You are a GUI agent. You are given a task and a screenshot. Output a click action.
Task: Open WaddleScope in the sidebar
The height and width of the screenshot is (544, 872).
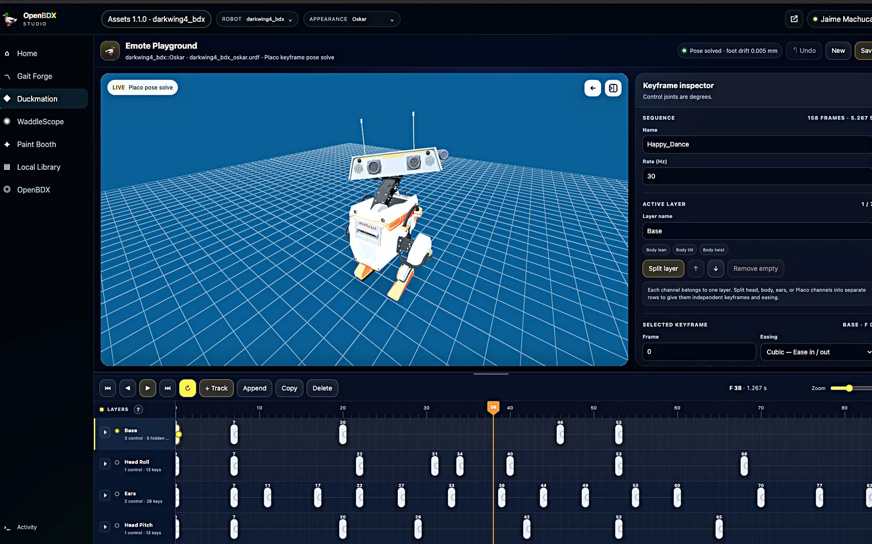[44, 121]
